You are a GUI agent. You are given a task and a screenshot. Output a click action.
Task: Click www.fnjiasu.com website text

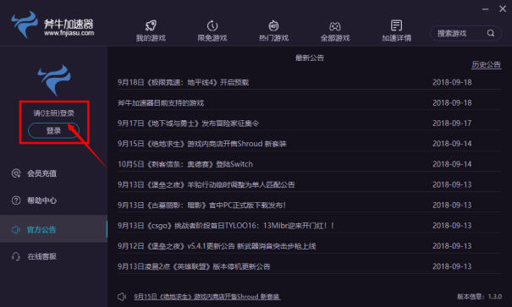[69, 33]
